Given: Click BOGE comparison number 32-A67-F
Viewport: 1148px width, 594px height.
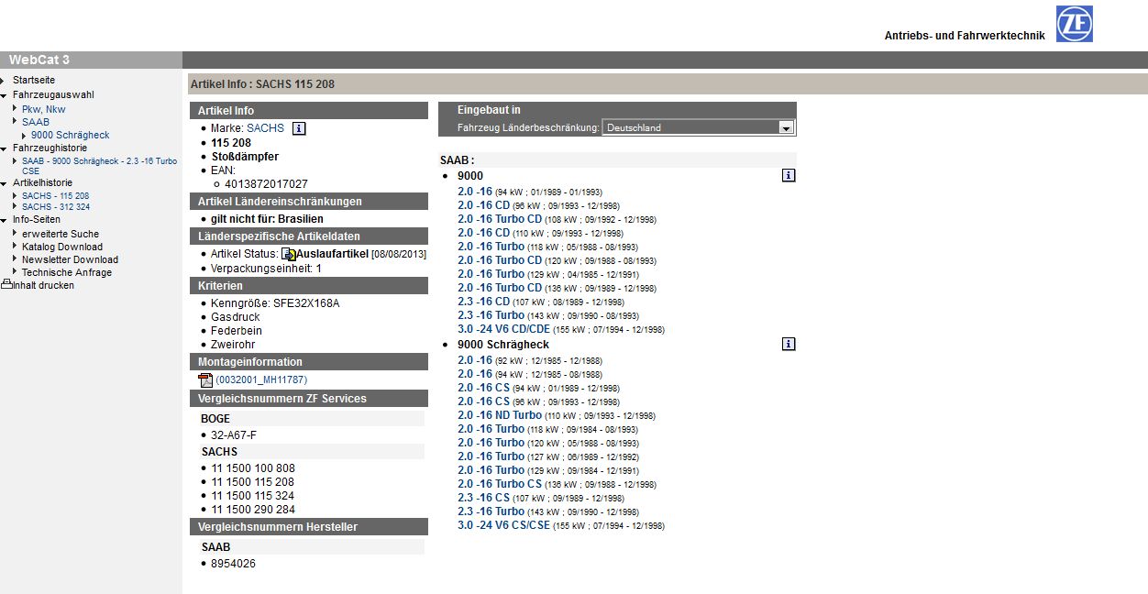Looking at the screenshot, I should (234, 435).
